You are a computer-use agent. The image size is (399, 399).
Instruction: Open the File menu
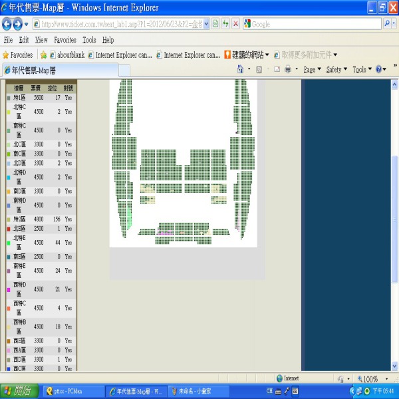(x=9, y=40)
